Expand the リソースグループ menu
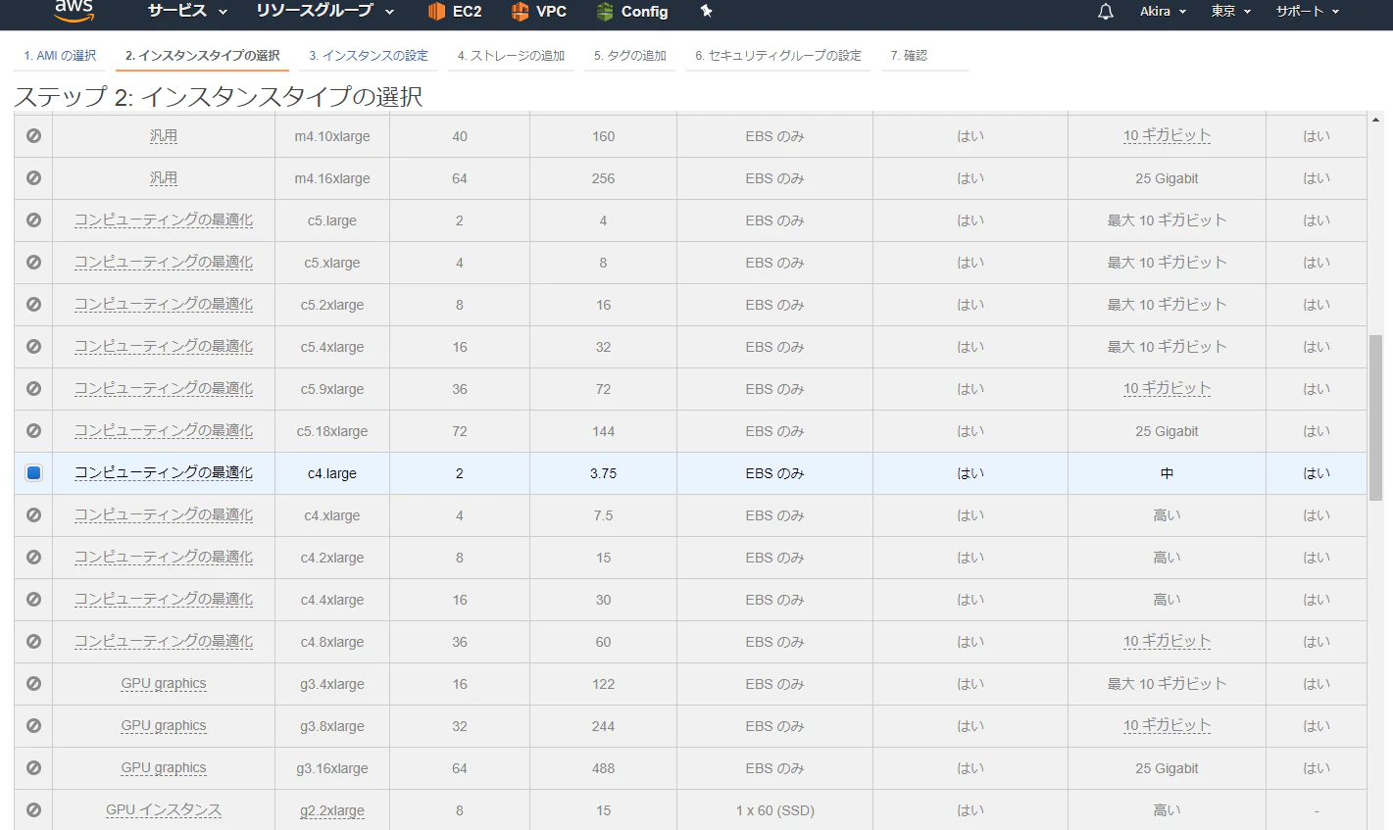The height and width of the screenshot is (830, 1393). pyautogui.click(x=325, y=12)
